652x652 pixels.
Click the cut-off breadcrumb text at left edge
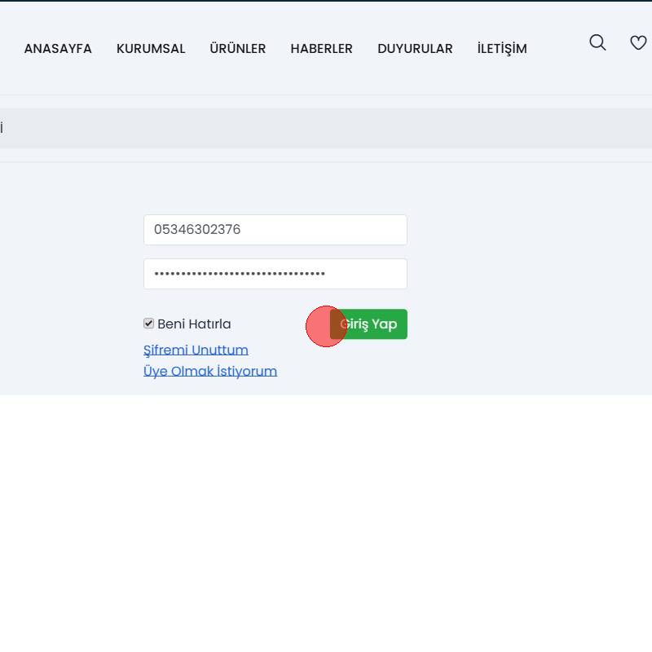2,129
